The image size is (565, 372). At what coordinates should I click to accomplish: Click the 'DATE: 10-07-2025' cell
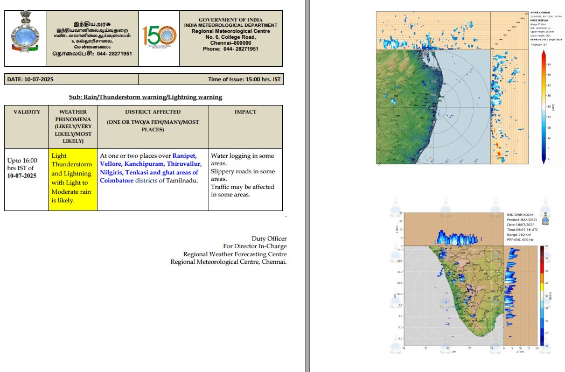click(x=71, y=79)
